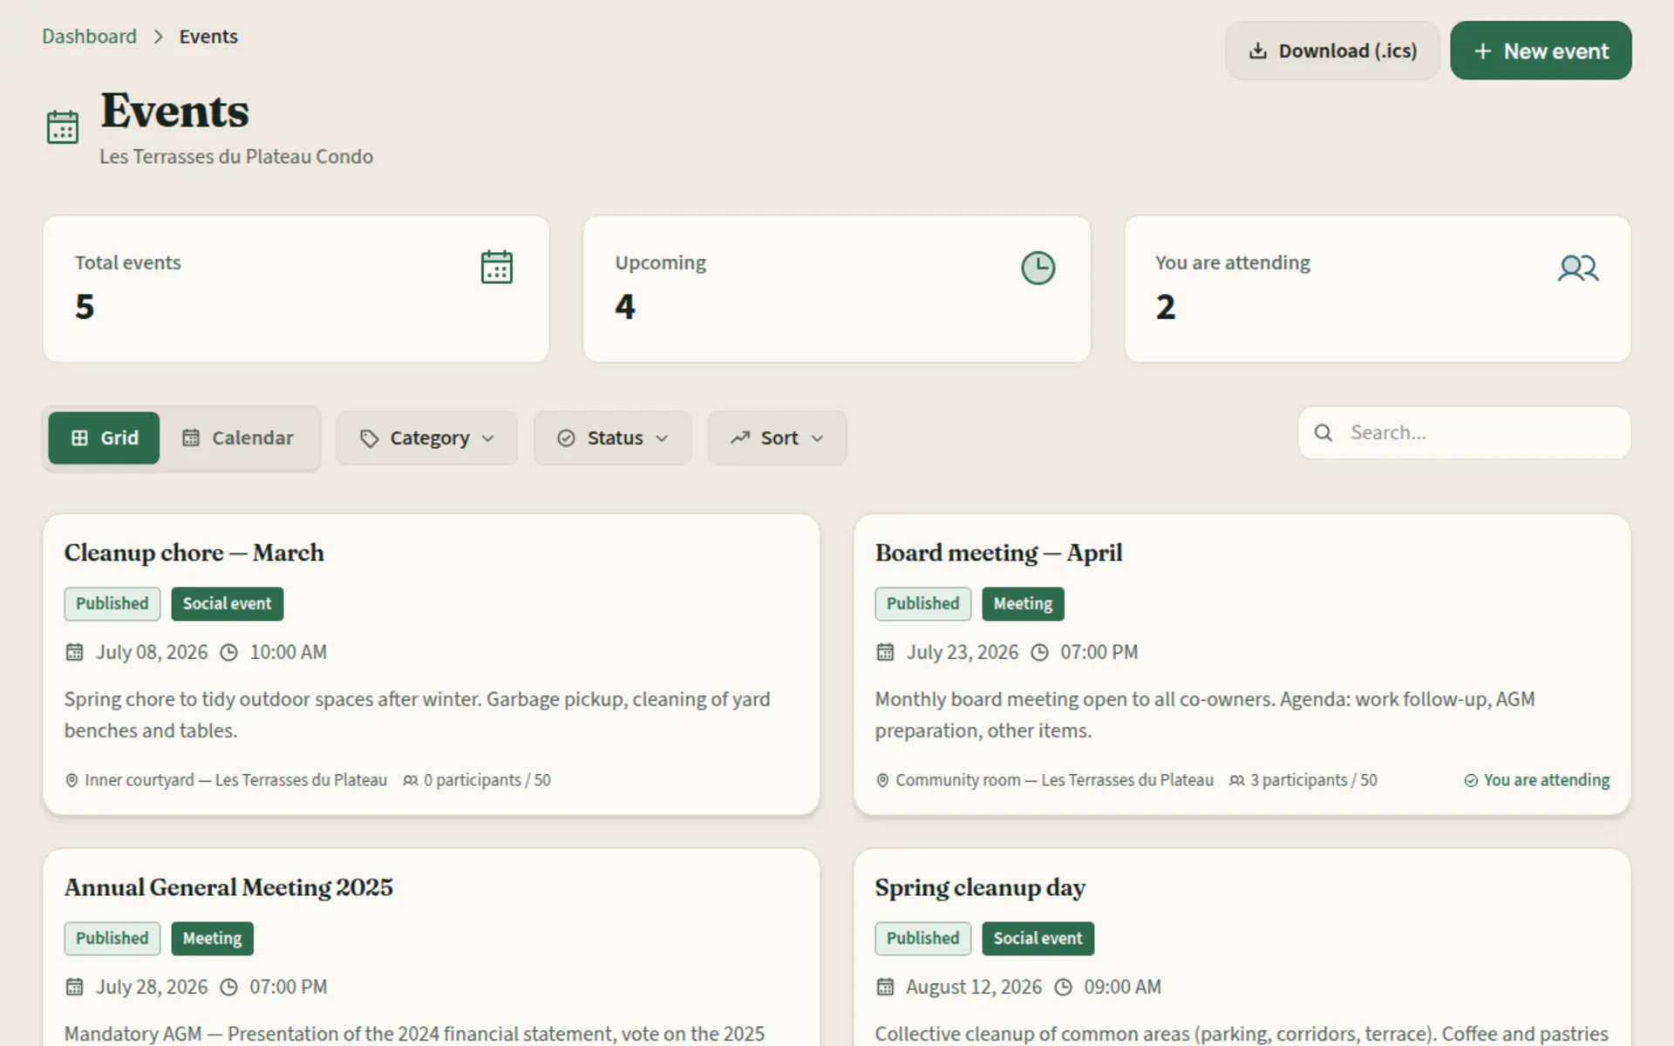This screenshot has width=1674, height=1046.
Task: Click the Upcoming stat card
Action: point(837,289)
